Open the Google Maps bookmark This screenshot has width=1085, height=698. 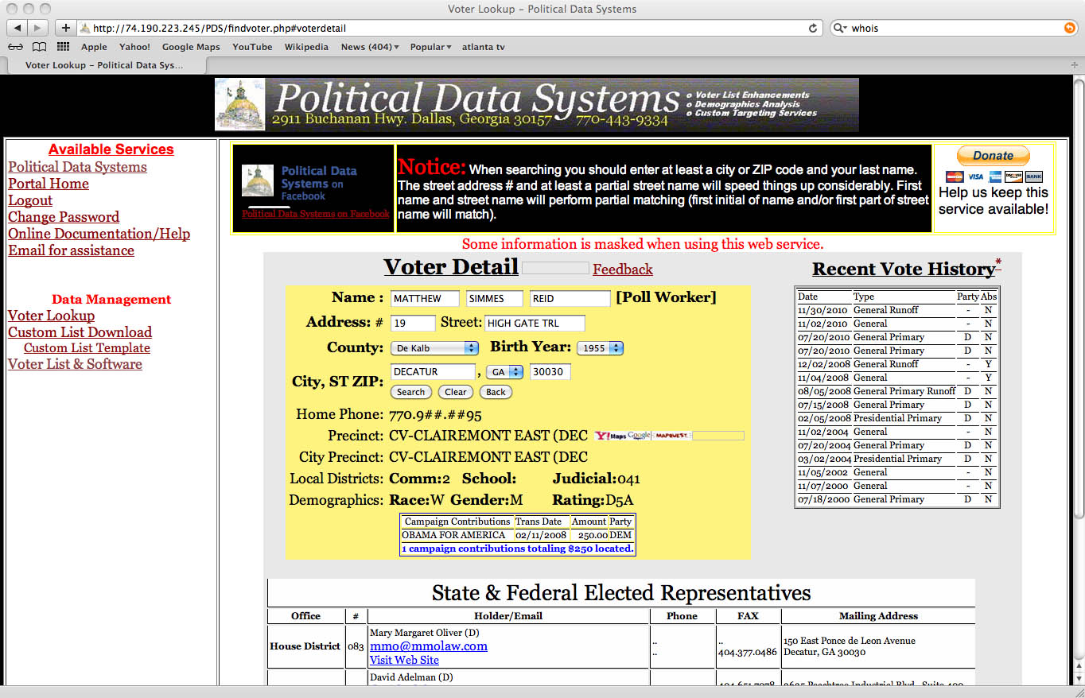point(191,47)
